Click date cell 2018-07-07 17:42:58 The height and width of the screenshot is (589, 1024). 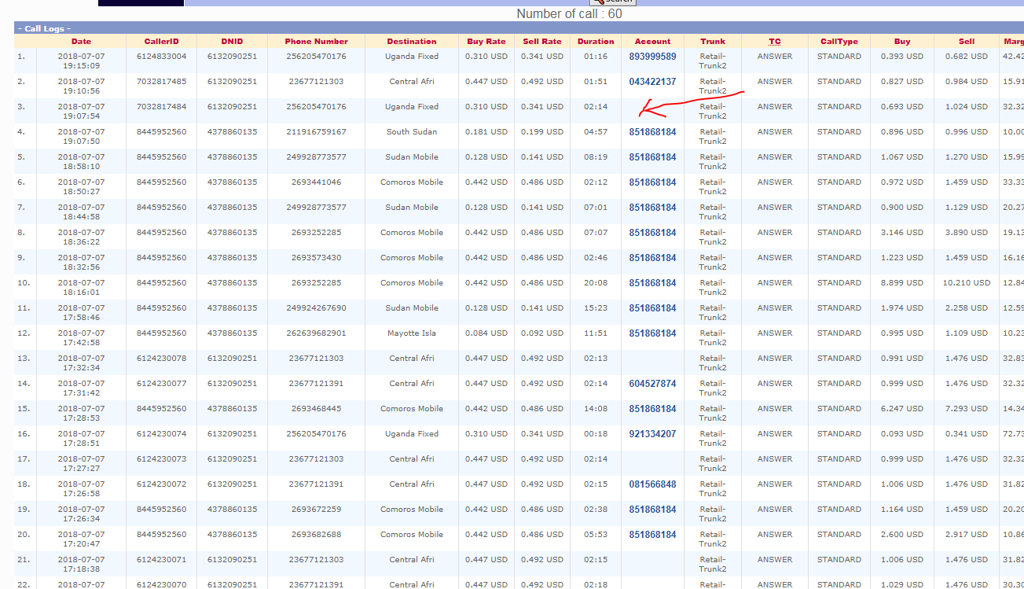point(81,338)
